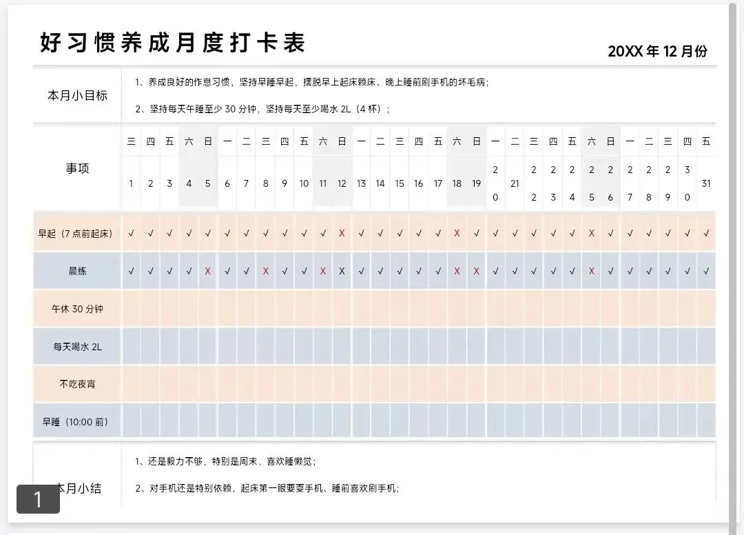Click the black X in 晨练 row, day 12
This screenshot has width=744, height=535.
coord(342,271)
